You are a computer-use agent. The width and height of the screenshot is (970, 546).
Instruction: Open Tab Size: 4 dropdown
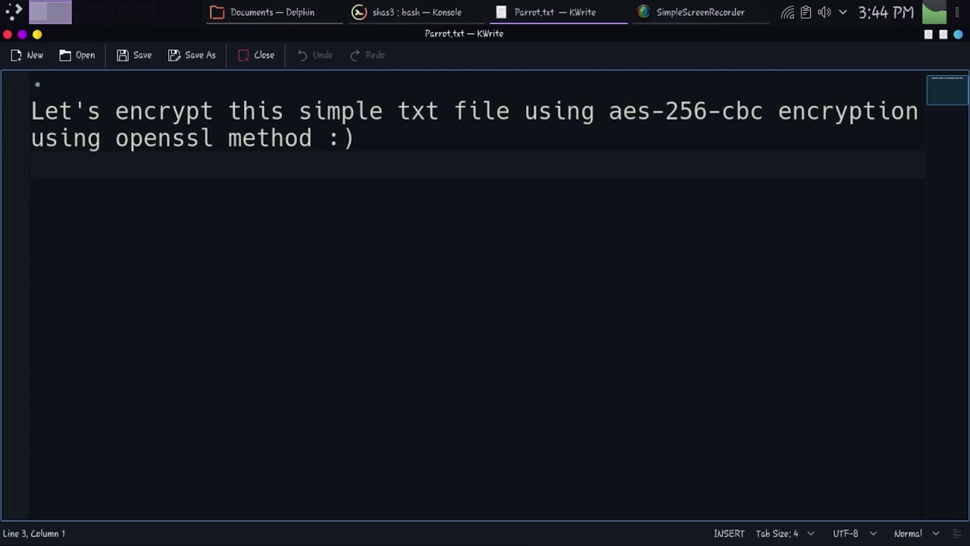point(784,534)
